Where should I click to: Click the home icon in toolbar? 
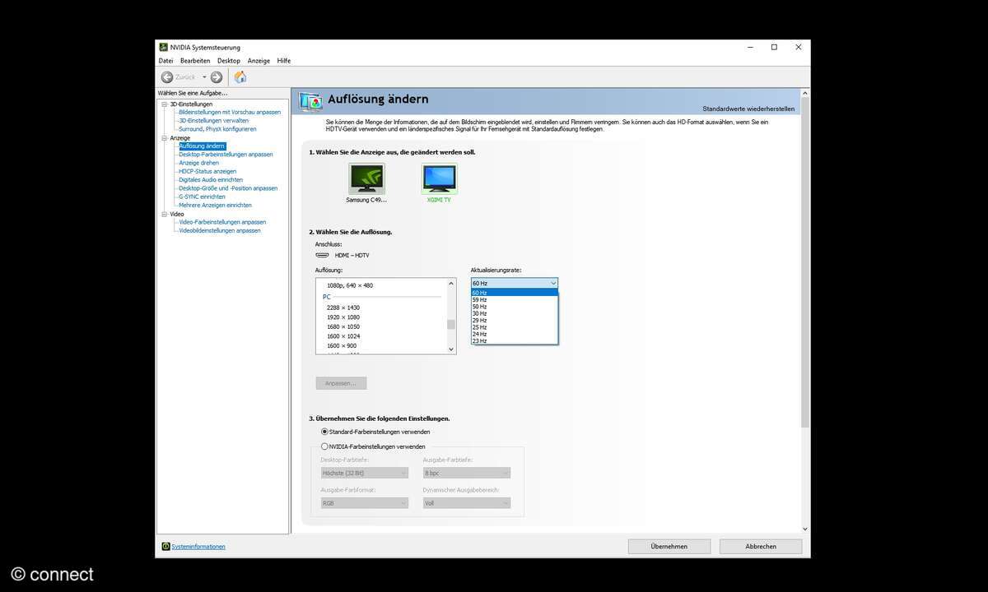tap(240, 77)
